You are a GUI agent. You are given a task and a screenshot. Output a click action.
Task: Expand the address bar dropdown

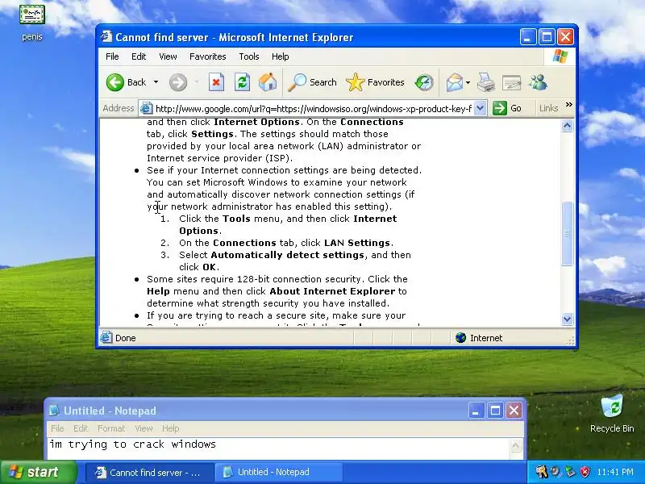480,109
